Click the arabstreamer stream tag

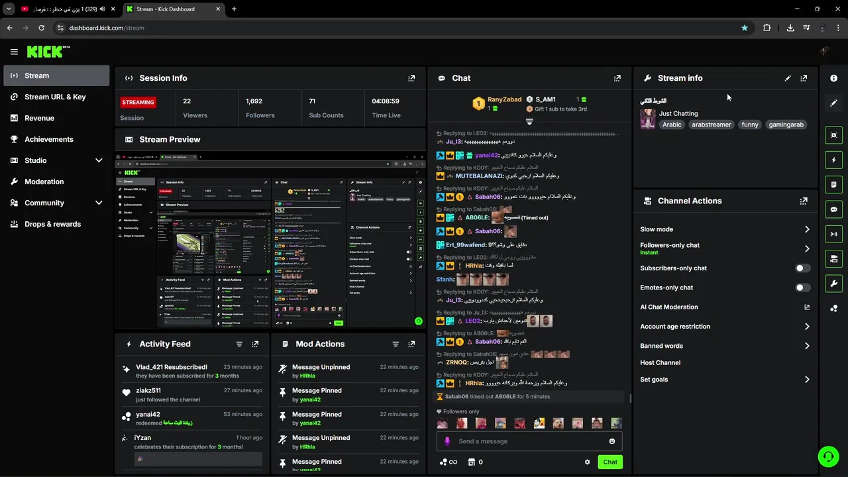(x=712, y=125)
